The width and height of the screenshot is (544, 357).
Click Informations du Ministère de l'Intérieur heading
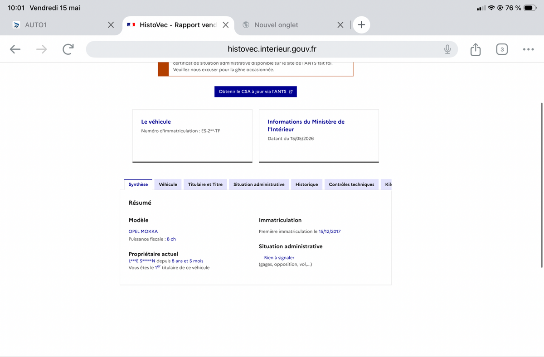(306, 125)
